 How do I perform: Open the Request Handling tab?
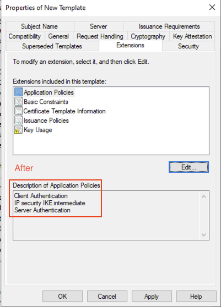[100, 36]
